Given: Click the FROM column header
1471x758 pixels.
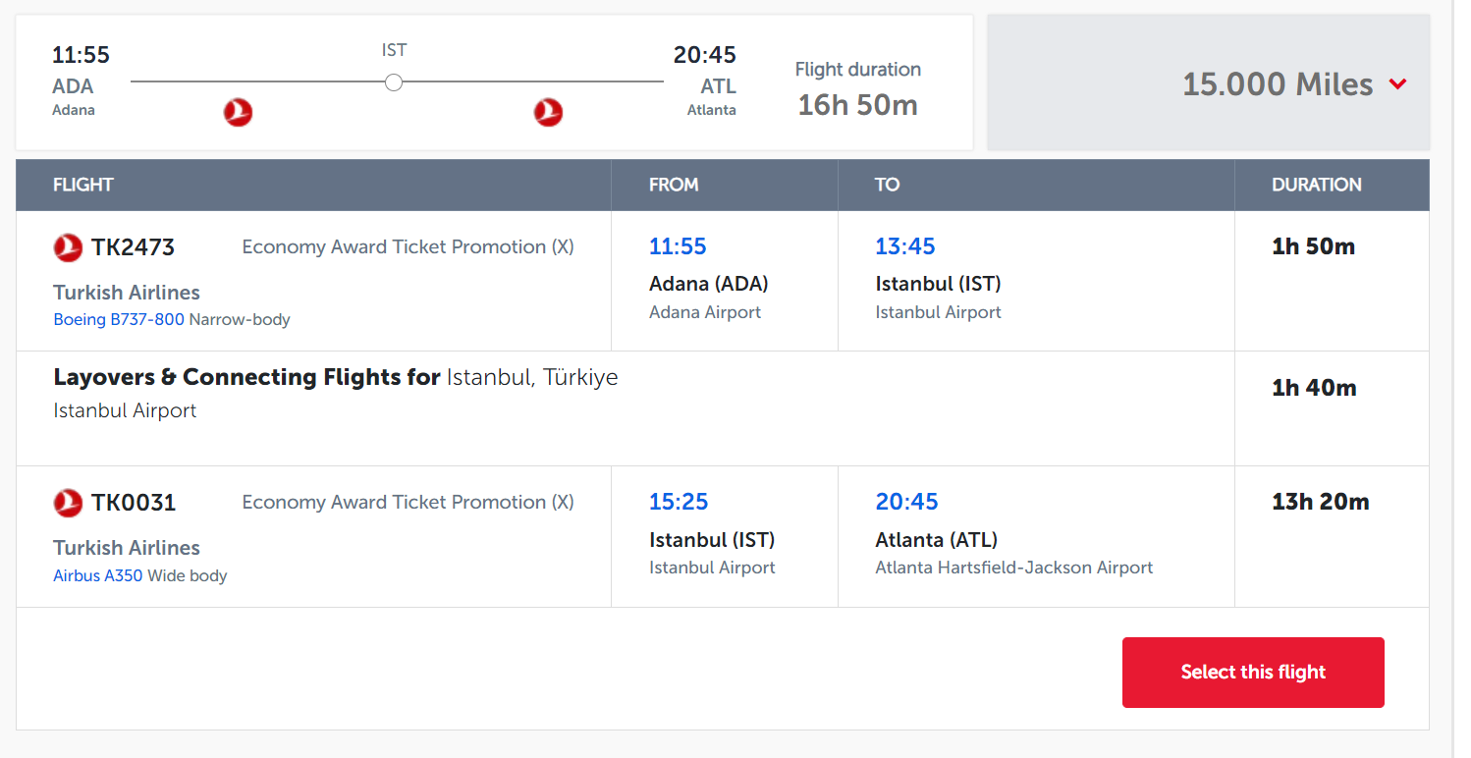Looking at the screenshot, I should pos(674,185).
